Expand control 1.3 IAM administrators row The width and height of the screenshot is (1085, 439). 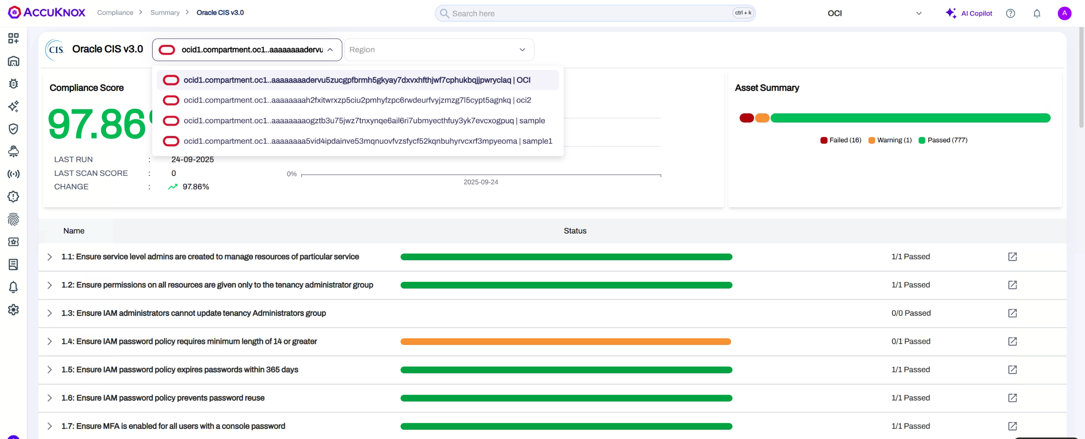(50, 313)
